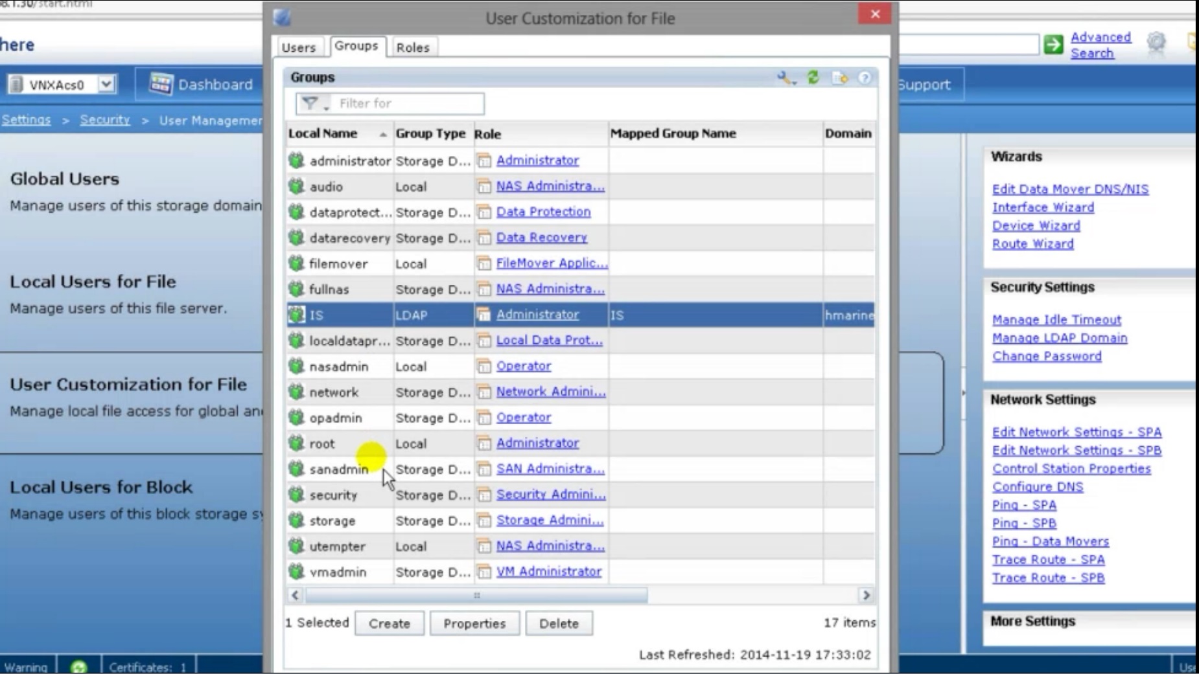
Task: Click the Delete button
Action: [559, 623]
